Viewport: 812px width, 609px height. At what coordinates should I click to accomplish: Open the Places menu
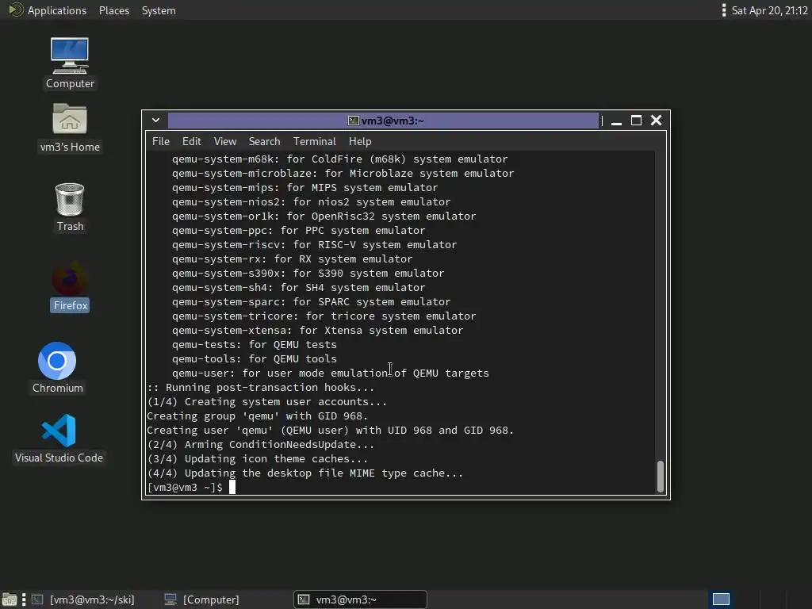click(x=114, y=10)
